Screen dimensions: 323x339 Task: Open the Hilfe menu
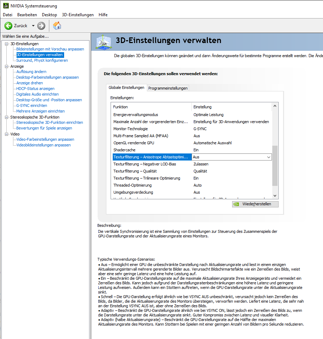(x=103, y=15)
